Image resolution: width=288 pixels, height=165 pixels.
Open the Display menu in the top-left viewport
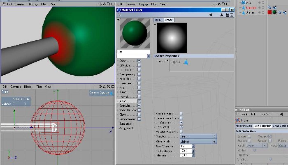[33, 4]
